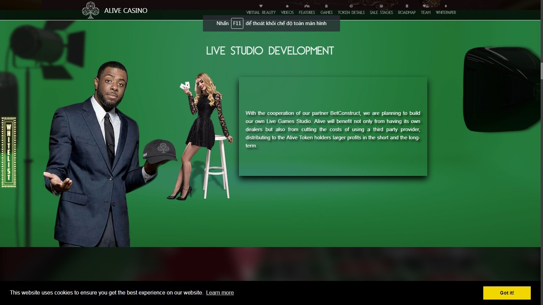Image resolution: width=543 pixels, height=305 pixels.
Task: Click the 'This website uses cookies' message
Action: (107, 293)
